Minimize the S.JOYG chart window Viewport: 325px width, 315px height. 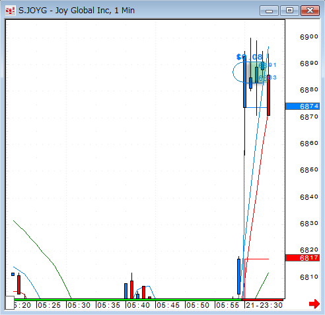(x=269, y=11)
